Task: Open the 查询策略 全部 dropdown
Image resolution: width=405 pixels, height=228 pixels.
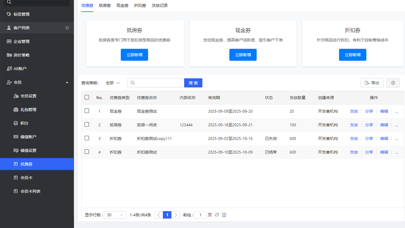Action: pos(113,83)
